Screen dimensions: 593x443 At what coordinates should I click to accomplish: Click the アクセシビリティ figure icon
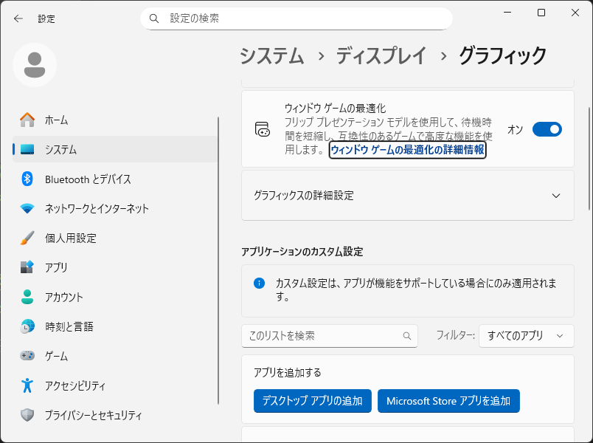pos(27,385)
